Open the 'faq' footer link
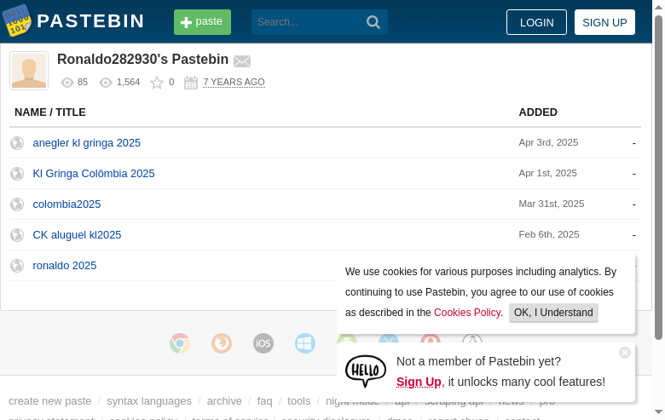 coord(264,401)
